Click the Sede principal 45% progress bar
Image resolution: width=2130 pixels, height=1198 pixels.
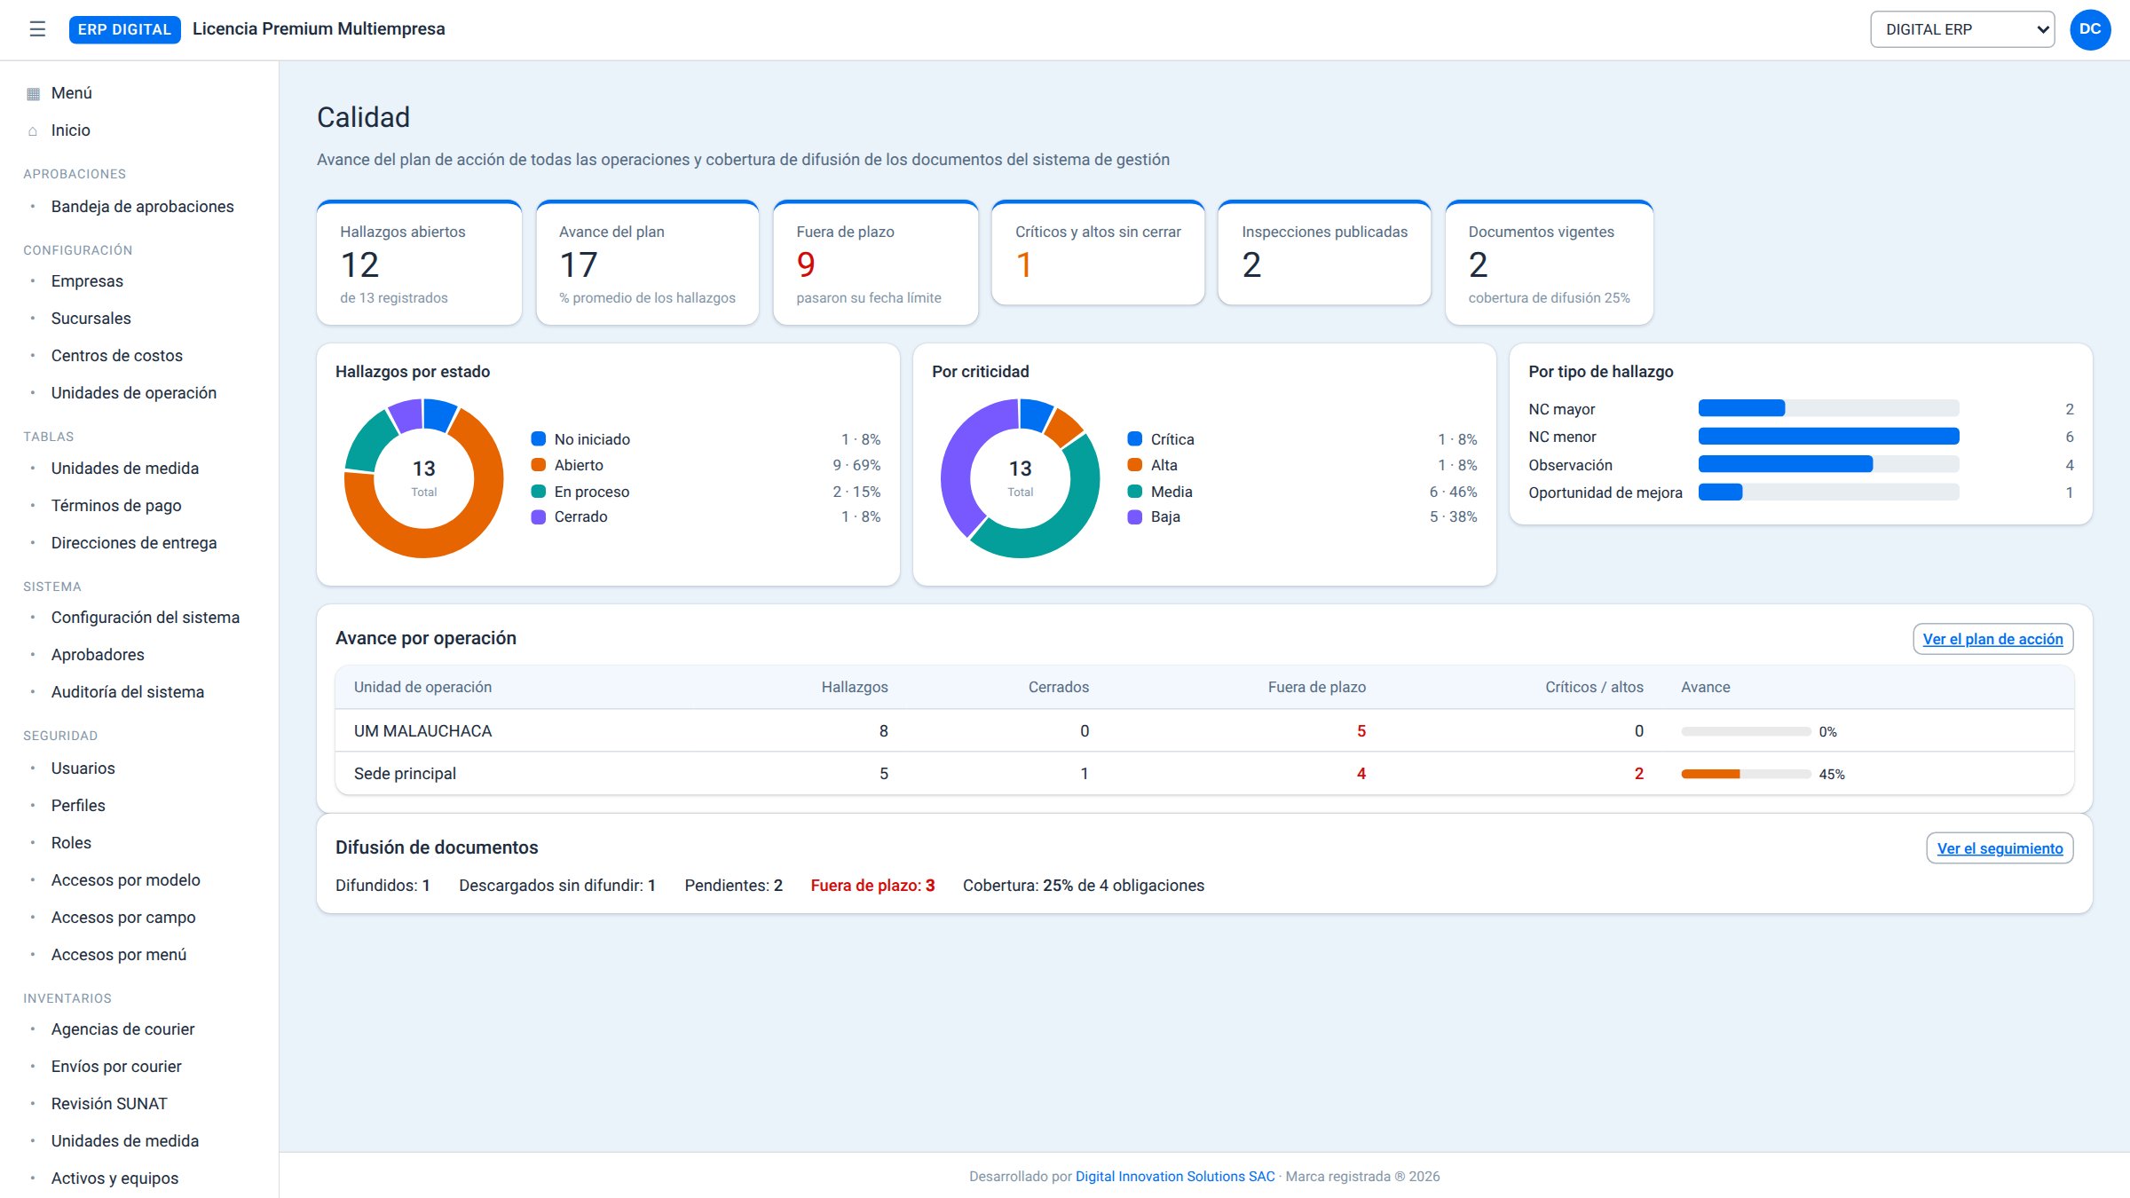(1746, 775)
